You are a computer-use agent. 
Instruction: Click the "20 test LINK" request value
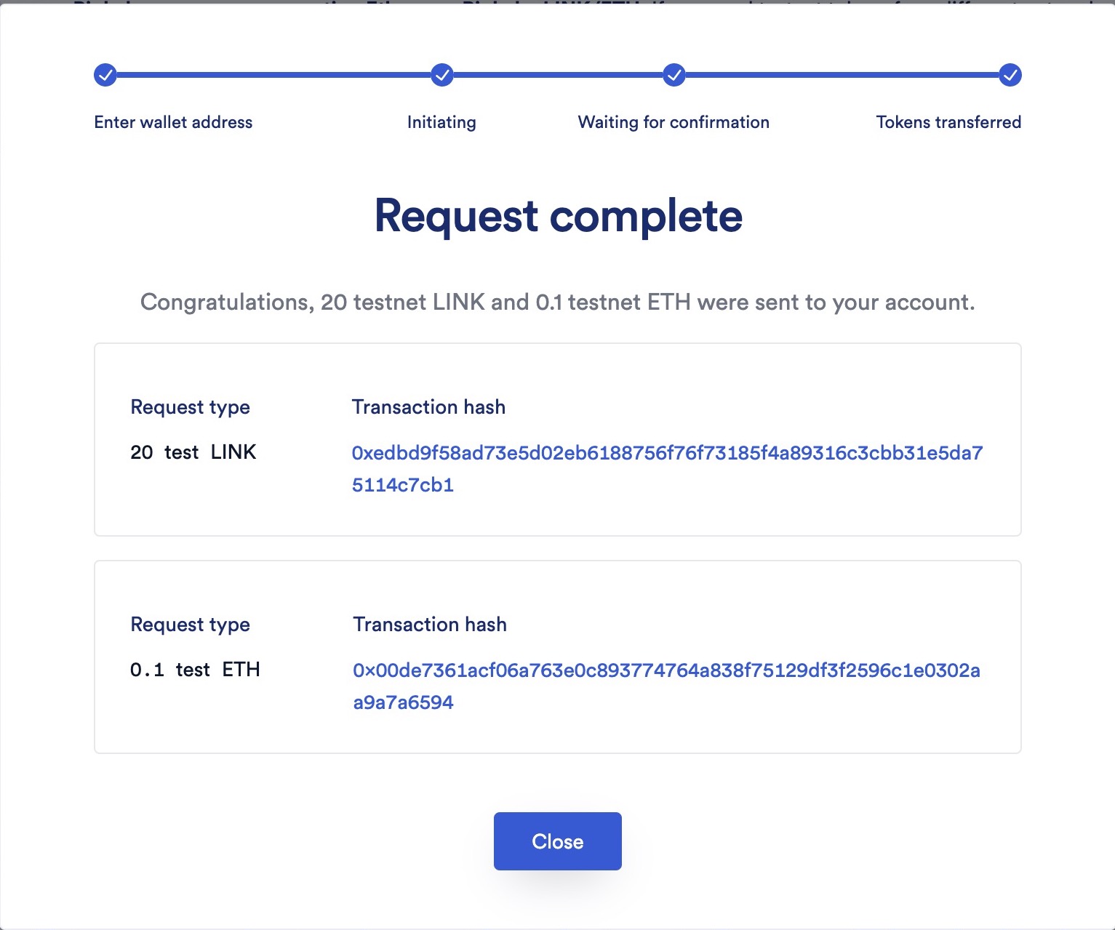193,452
